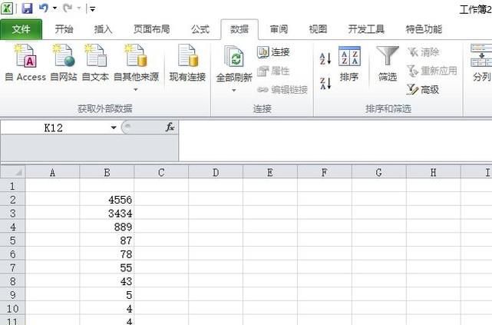This screenshot has width=492, height=325.
Task: Switch to the 视图 (View) tab
Action: point(318,29)
